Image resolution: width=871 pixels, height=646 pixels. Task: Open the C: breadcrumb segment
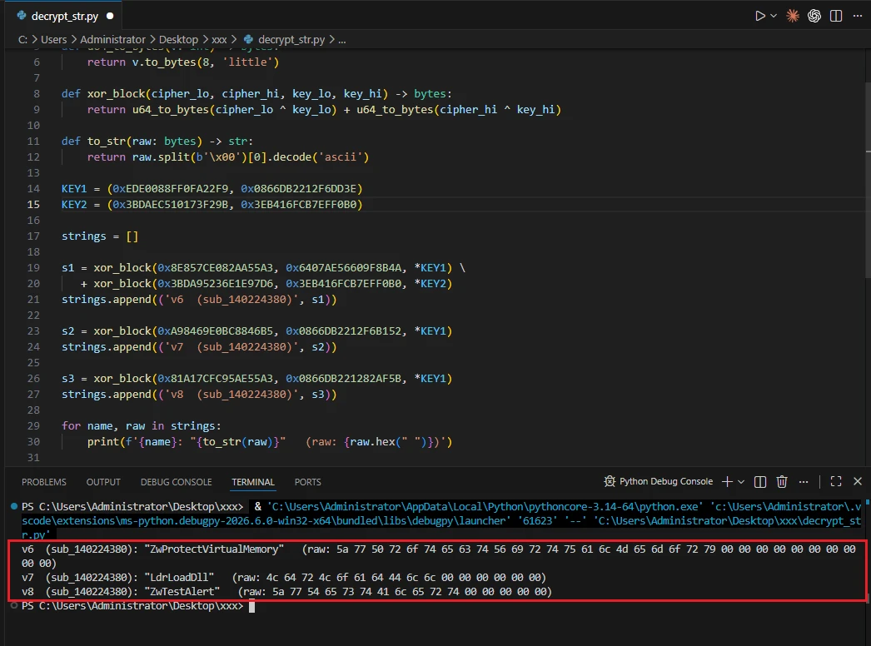[22, 39]
